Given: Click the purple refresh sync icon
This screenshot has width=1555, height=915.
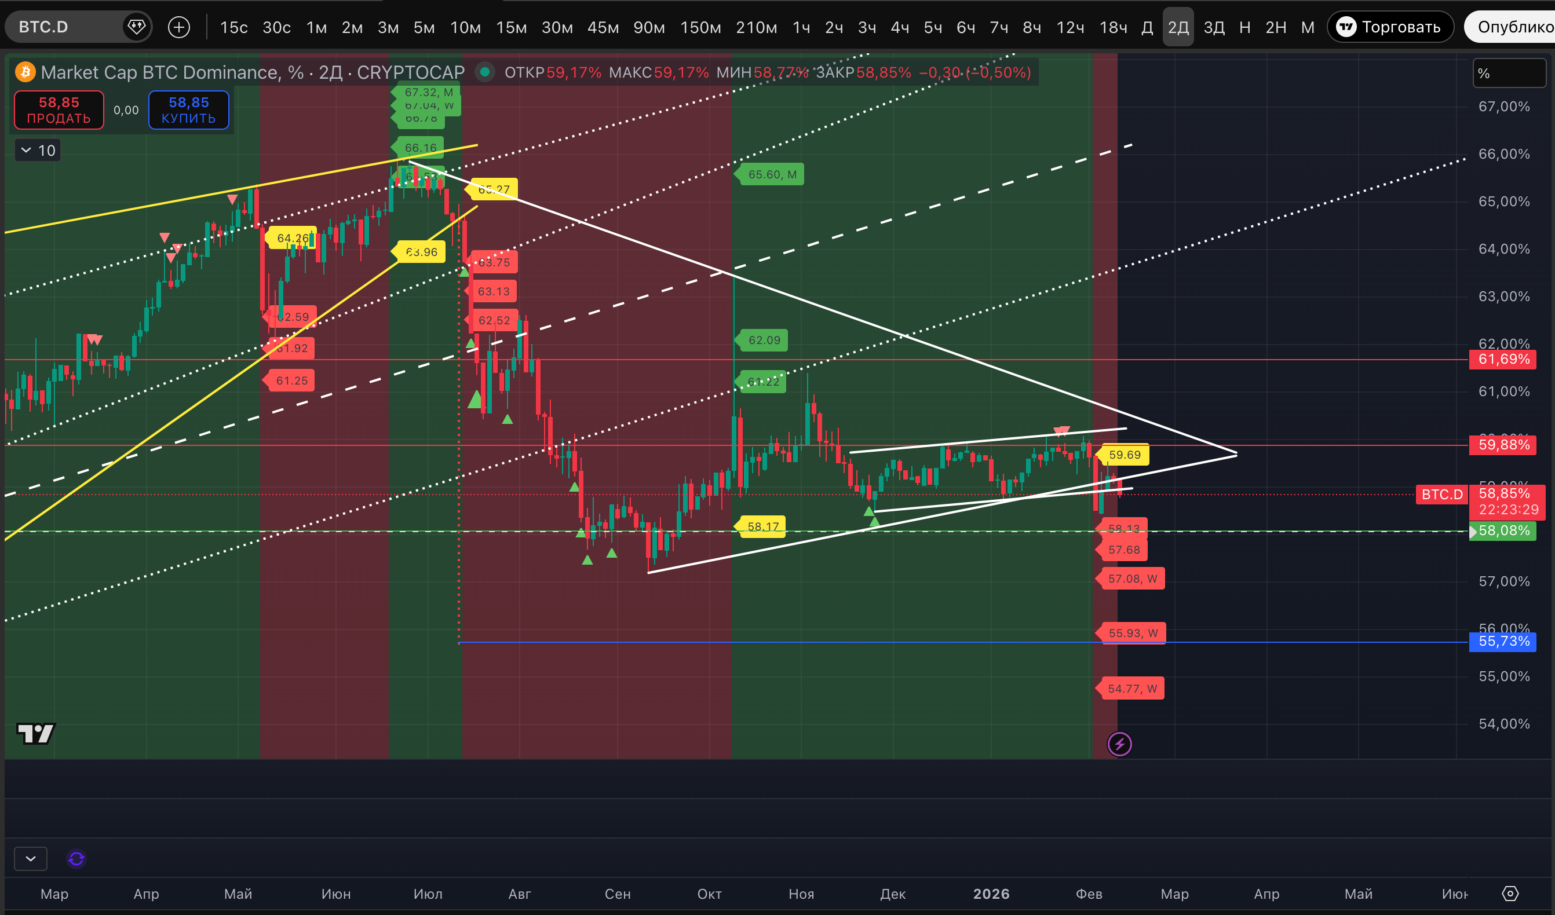Looking at the screenshot, I should [76, 859].
